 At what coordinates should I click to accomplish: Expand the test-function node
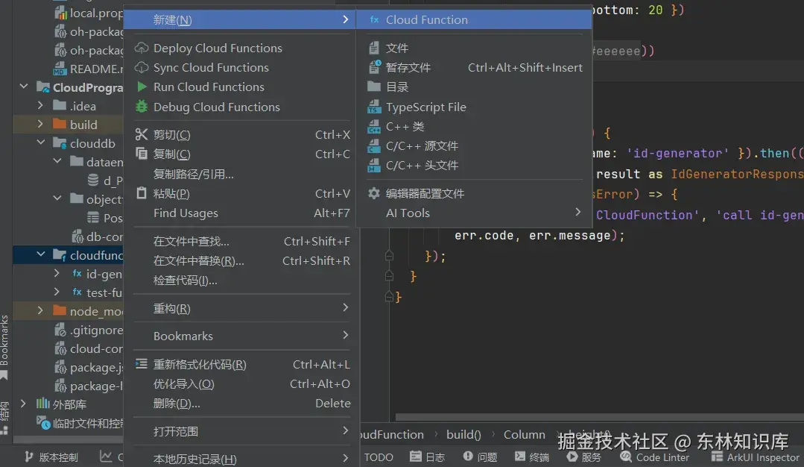57,292
